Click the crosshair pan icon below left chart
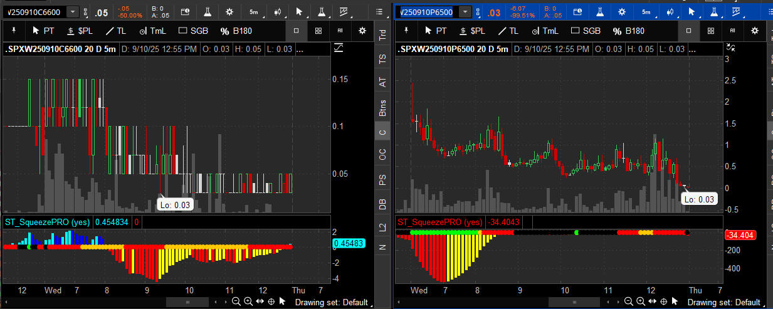This screenshot has width=773, height=309. coord(271,301)
